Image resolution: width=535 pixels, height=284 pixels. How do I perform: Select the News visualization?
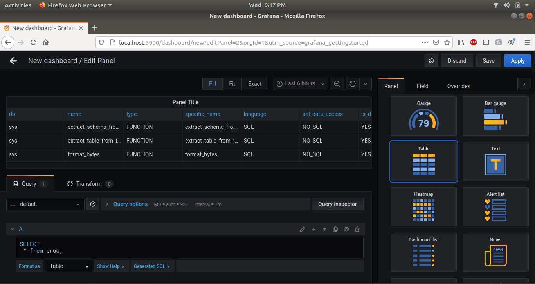click(495, 252)
